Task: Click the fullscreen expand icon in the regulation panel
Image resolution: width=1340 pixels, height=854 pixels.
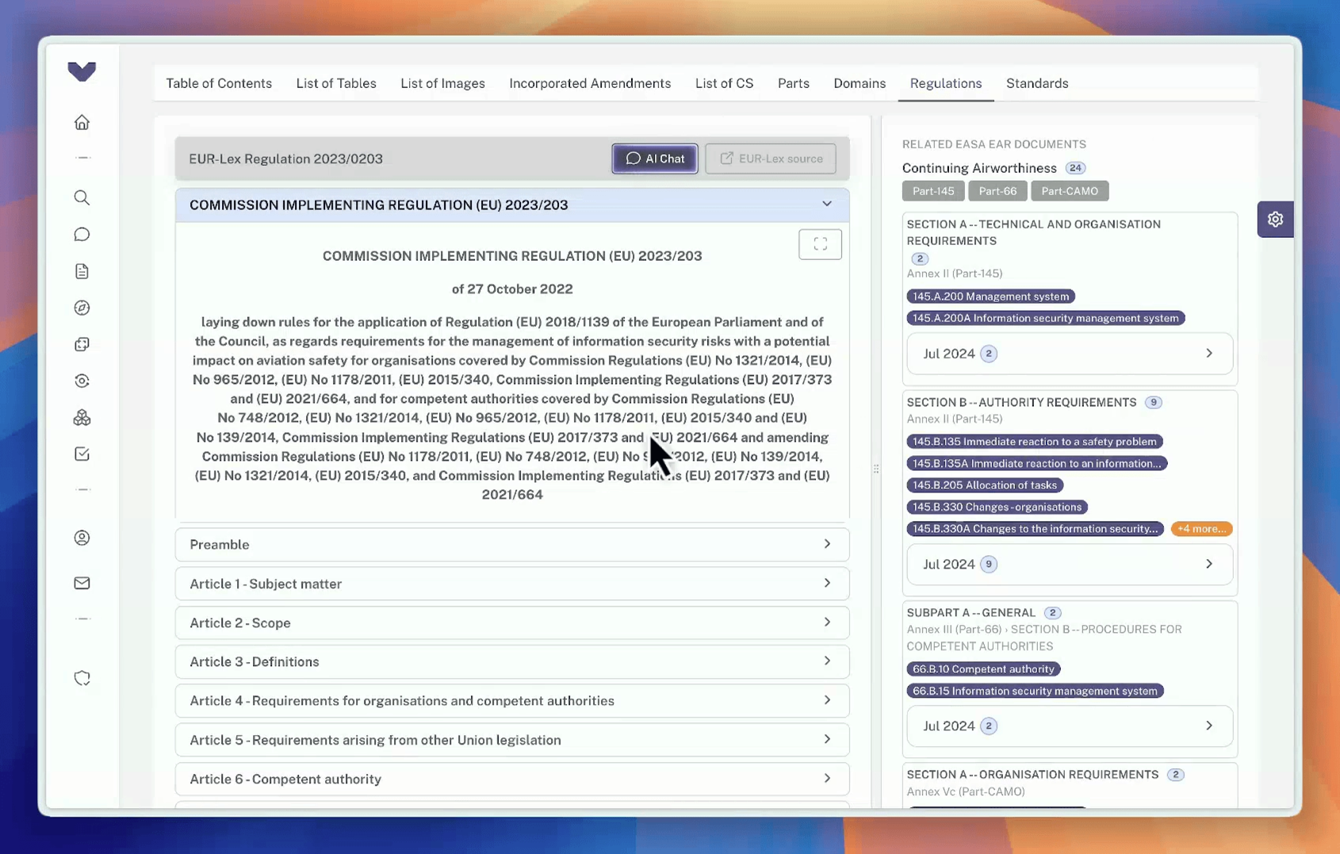Action: click(x=820, y=244)
